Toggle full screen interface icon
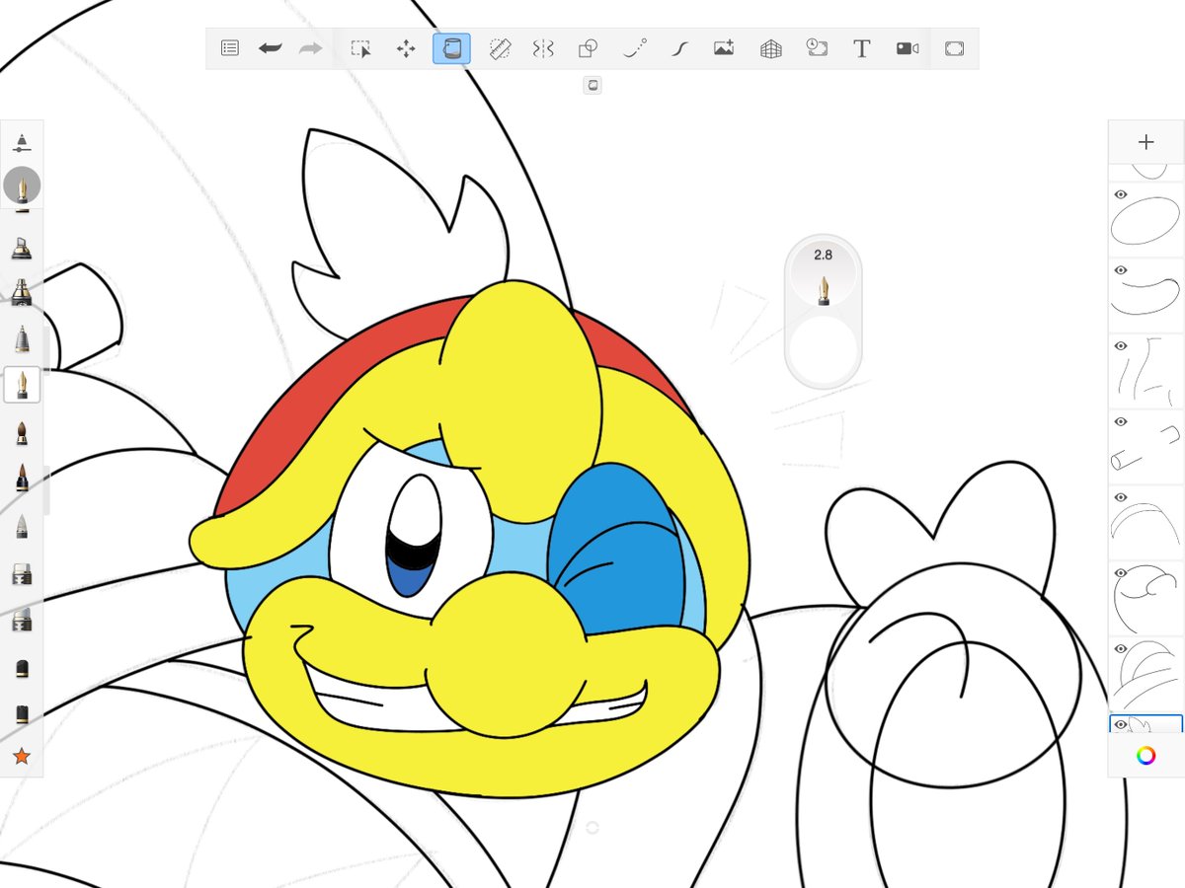 [954, 48]
